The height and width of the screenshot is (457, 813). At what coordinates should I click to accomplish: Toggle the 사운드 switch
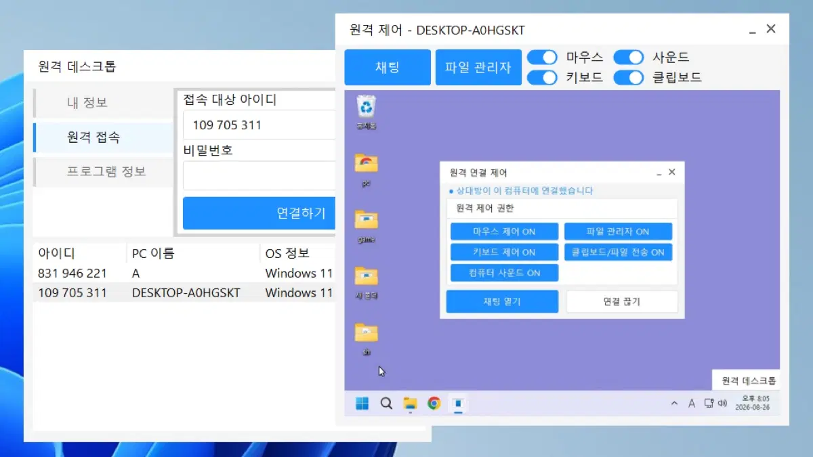tap(629, 57)
